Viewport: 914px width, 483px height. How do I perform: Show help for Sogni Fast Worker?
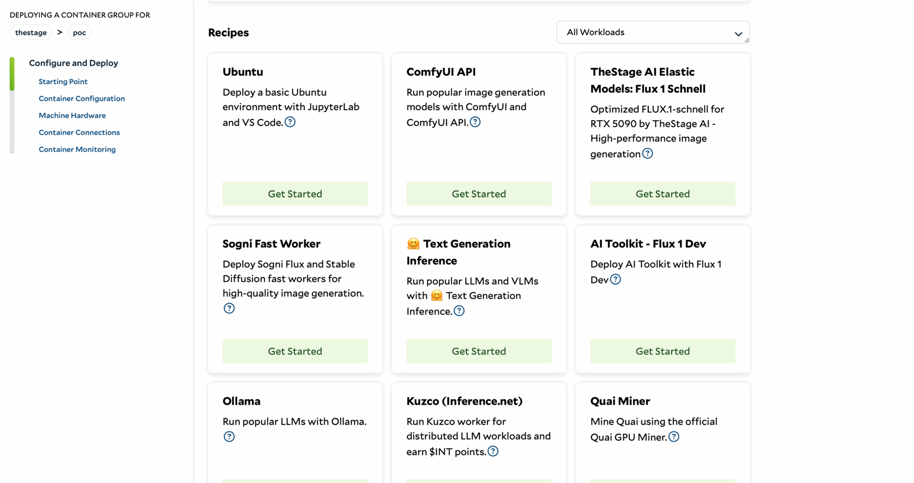coord(229,308)
